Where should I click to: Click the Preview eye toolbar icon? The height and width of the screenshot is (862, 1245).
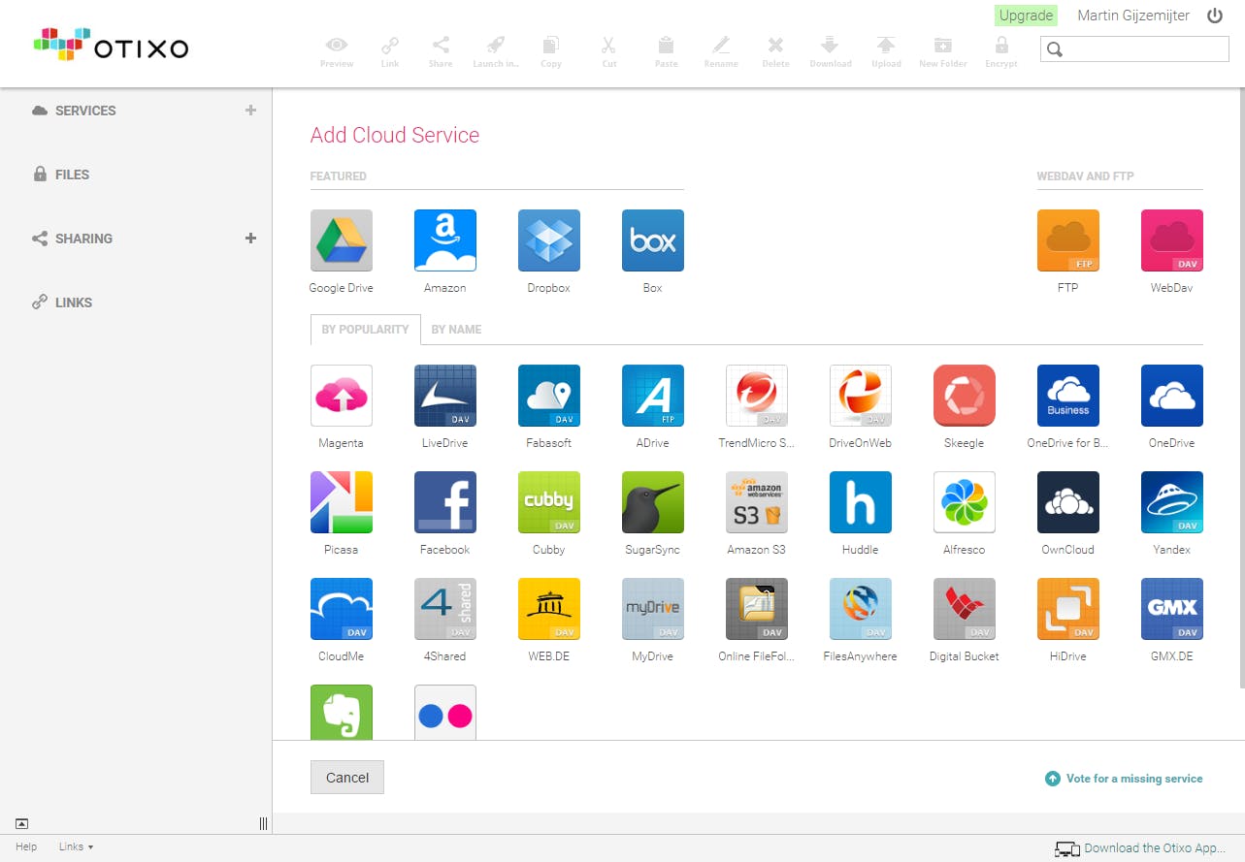coord(337,52)
